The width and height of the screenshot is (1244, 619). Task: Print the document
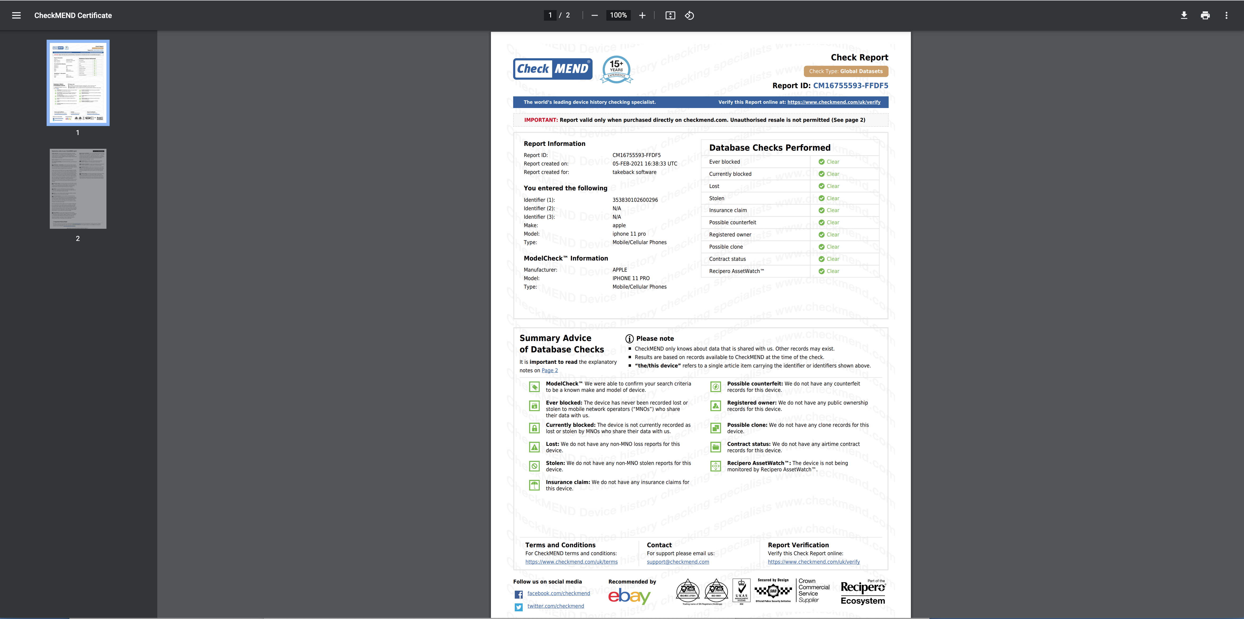(1205, 15)
